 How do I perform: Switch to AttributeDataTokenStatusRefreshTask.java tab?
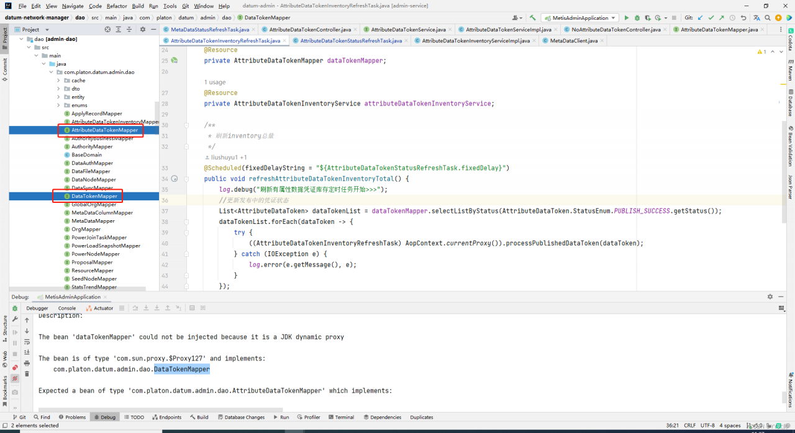point(351,40)
